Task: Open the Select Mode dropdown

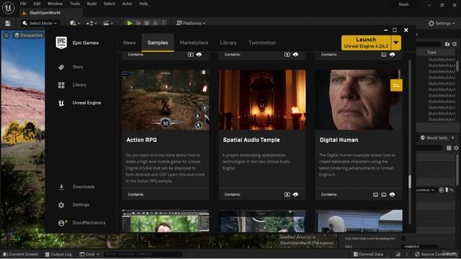Action: (40, 23)
